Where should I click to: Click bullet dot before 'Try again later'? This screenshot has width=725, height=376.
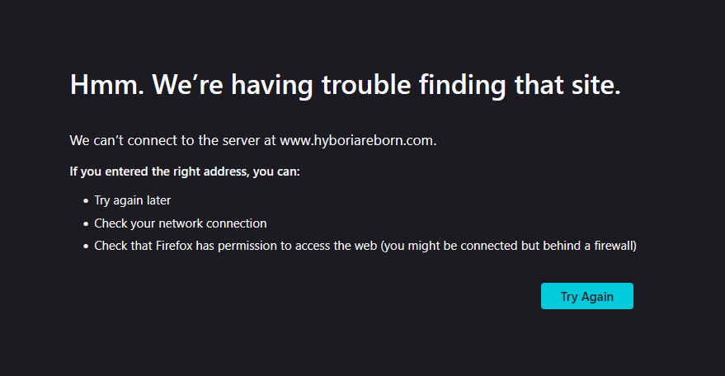[x=86, y=200]
